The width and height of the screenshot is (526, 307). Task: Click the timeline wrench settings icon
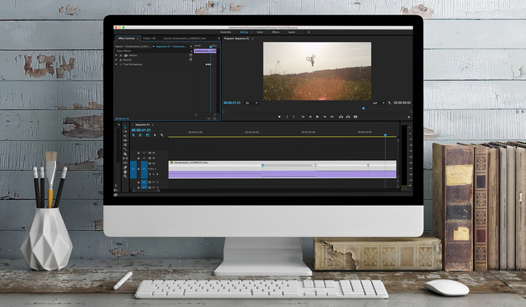pyautogui.click(x=162, y=135)
